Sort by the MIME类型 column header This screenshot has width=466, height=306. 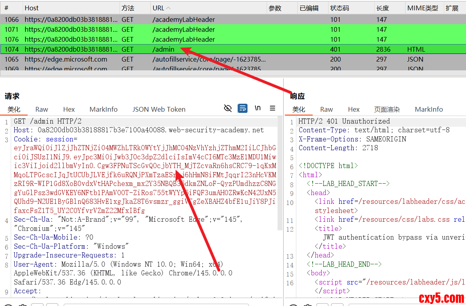coord(422,8)
